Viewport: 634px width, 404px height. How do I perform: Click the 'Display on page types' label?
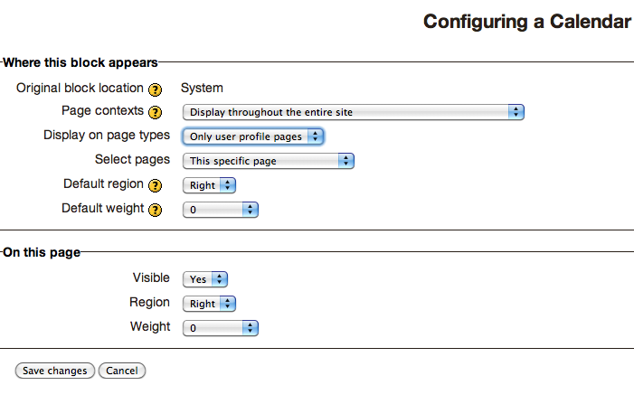(107, 135)
